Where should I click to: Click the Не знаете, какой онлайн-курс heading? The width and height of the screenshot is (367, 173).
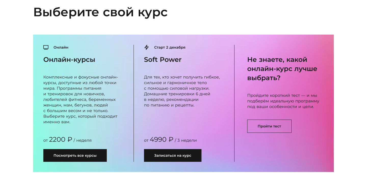click(x=282, y=69)
